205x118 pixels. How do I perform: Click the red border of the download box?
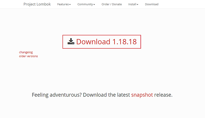[102, 35]
